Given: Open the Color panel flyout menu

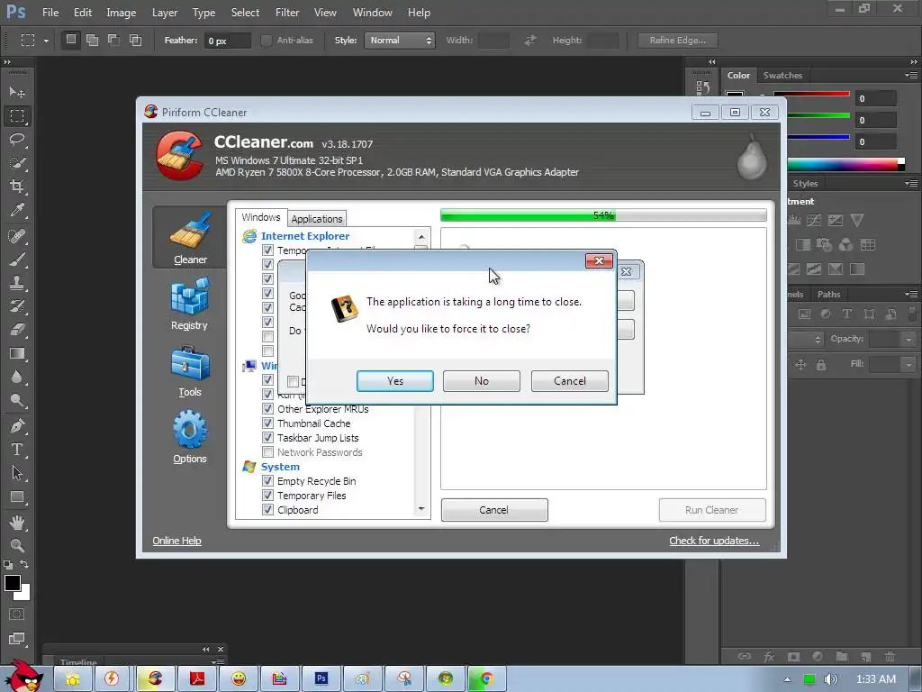Looking at the screenshot, I should coord(911,76).
